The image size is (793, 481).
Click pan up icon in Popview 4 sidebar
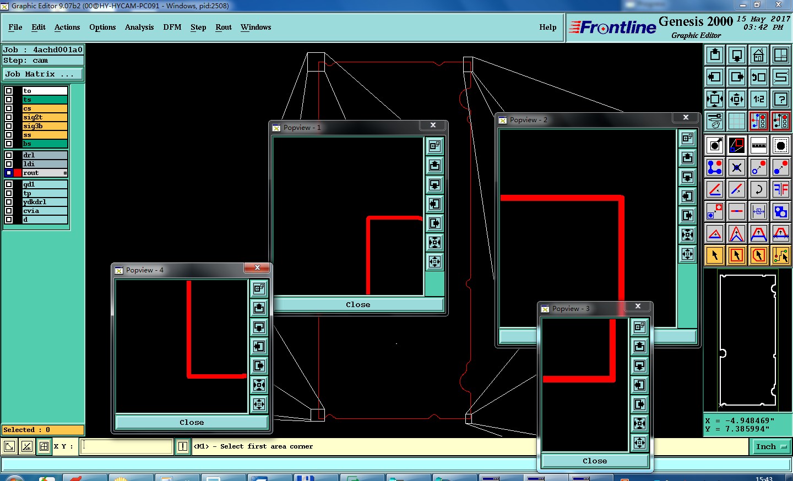tap(259, 308)
